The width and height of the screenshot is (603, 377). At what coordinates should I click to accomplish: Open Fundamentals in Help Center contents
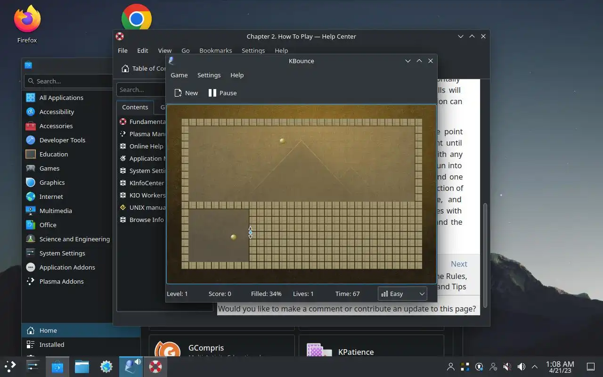point(142,122)
